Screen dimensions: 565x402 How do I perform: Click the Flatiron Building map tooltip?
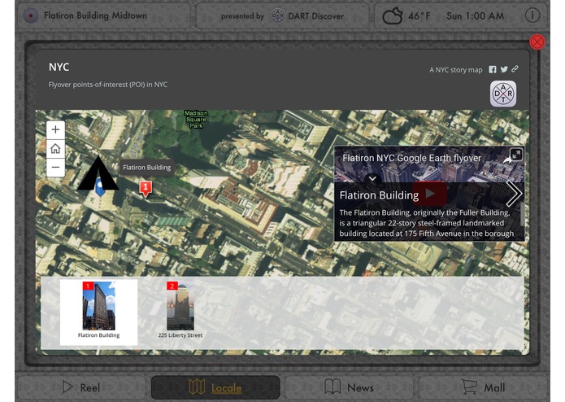[146, 168]
